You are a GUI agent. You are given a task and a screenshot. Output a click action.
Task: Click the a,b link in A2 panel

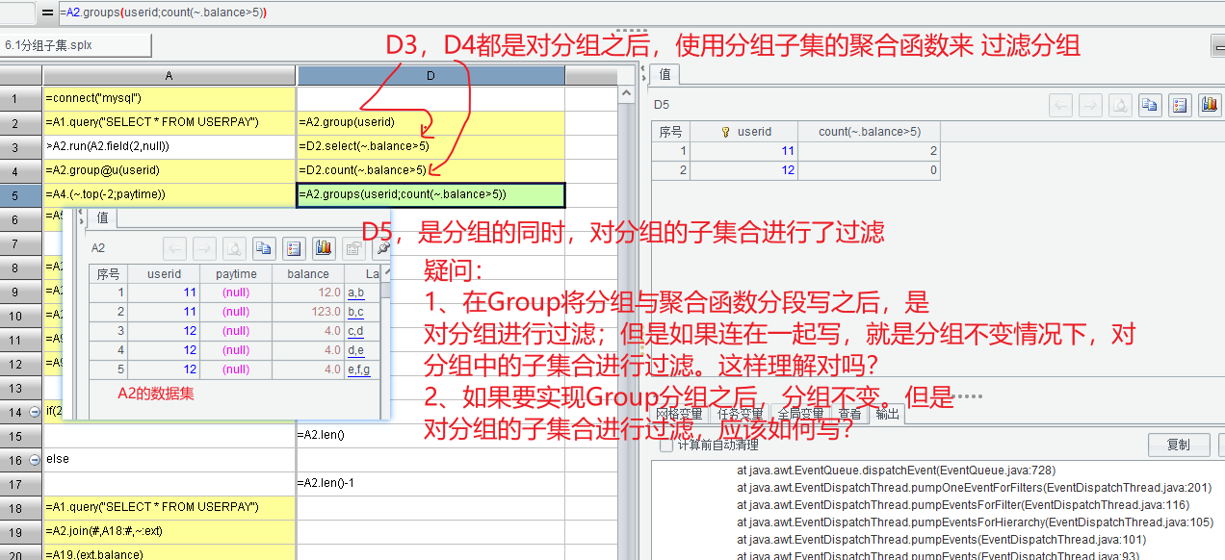pyautogui.click(x=355, y=293)
